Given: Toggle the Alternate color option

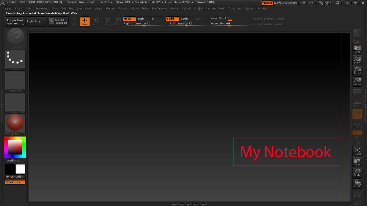Looking at the screenshot, I should (15, 182).
